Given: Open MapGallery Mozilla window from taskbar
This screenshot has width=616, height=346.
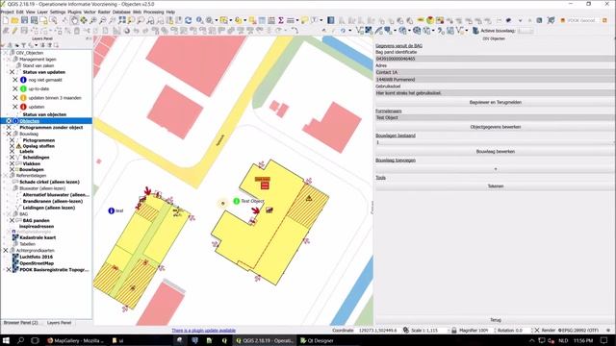Looking at the screenshot, I should (75, 340).
